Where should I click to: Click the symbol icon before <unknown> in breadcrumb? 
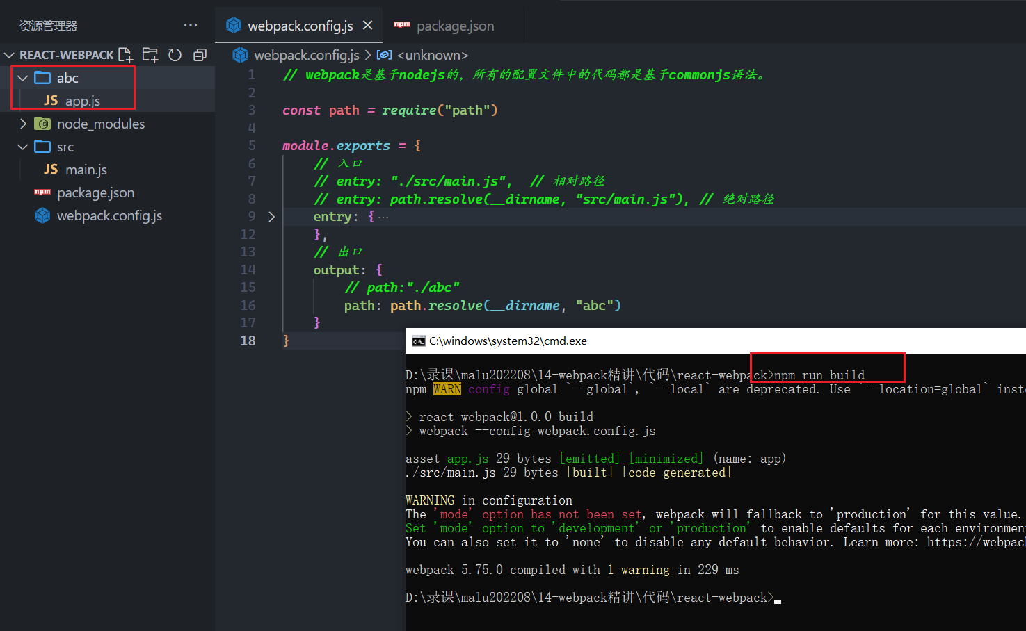(x=384, y=55)
